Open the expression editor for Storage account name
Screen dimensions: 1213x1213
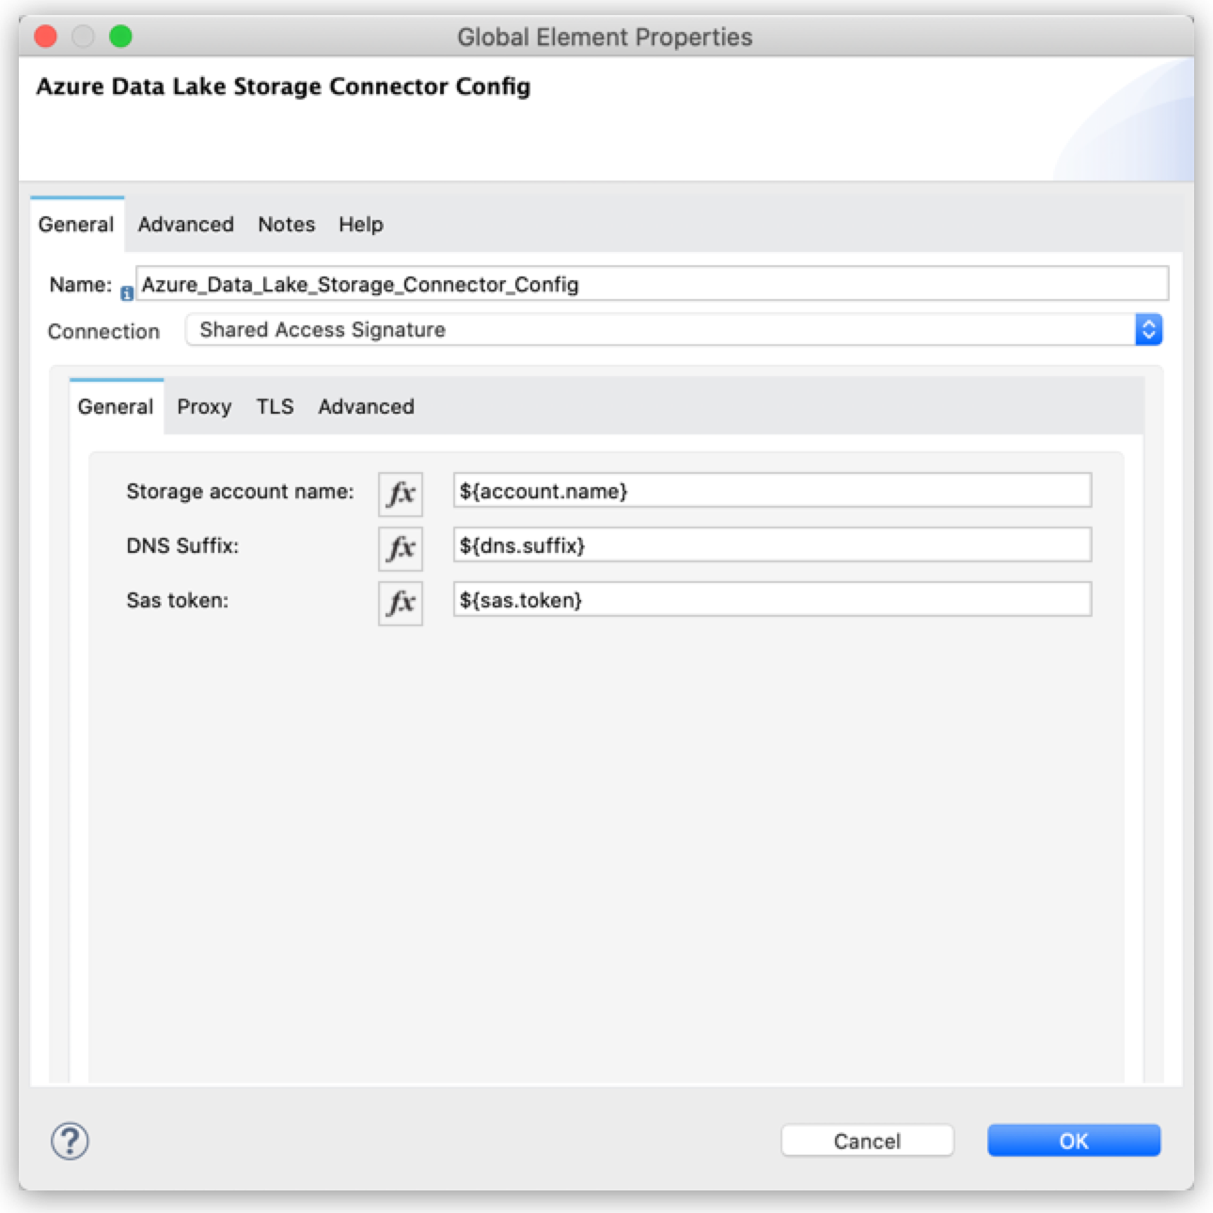coord(401,491)
